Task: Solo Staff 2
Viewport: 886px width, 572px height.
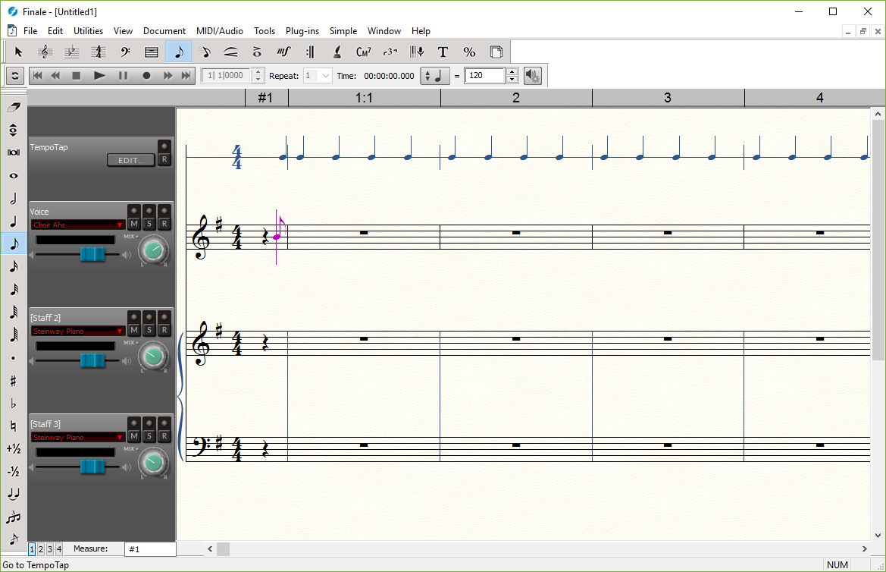Action: point(149,330)
